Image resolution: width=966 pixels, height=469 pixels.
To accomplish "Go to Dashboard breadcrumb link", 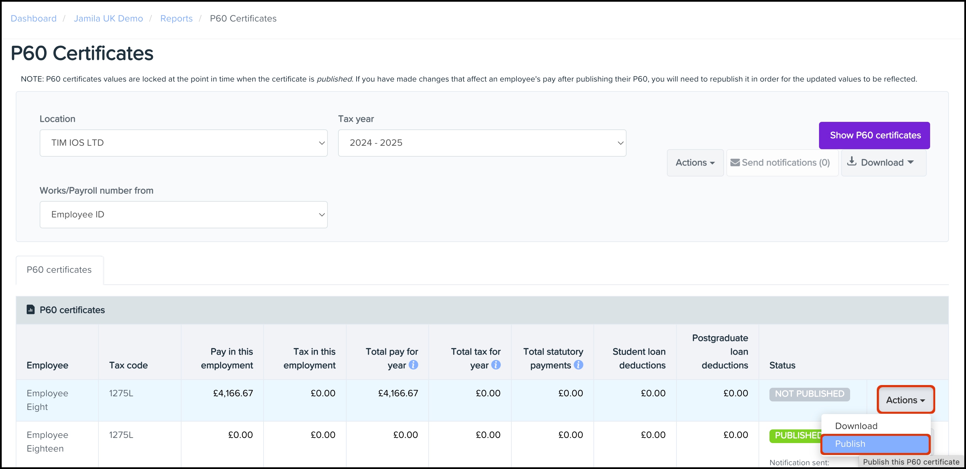I will (x=34, y=18).
